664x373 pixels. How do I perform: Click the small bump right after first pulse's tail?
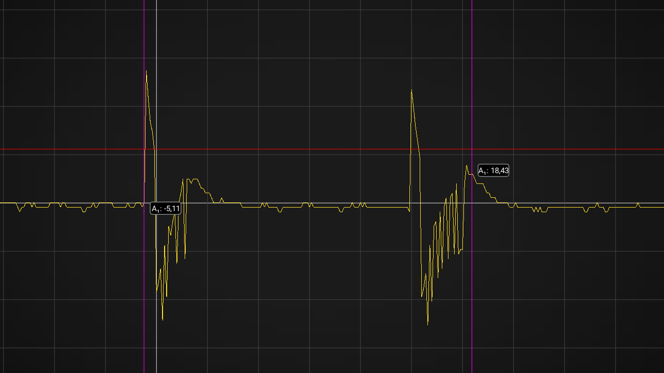[222, 199]
